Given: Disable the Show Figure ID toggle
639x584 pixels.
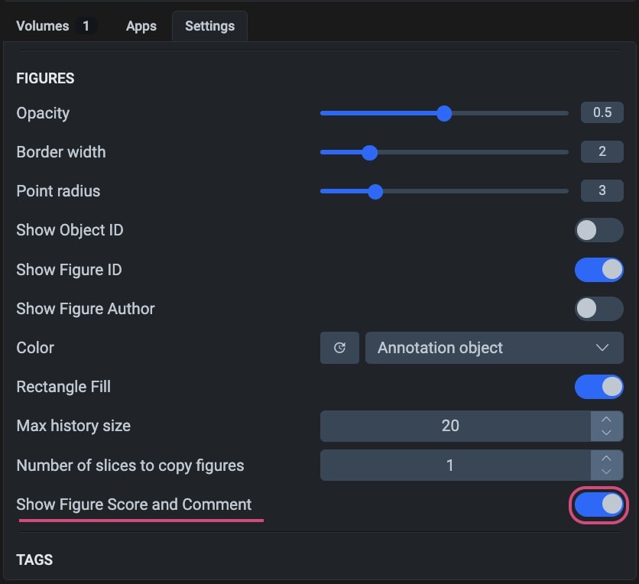Looking at the screenshot, I should pos(598,270).
